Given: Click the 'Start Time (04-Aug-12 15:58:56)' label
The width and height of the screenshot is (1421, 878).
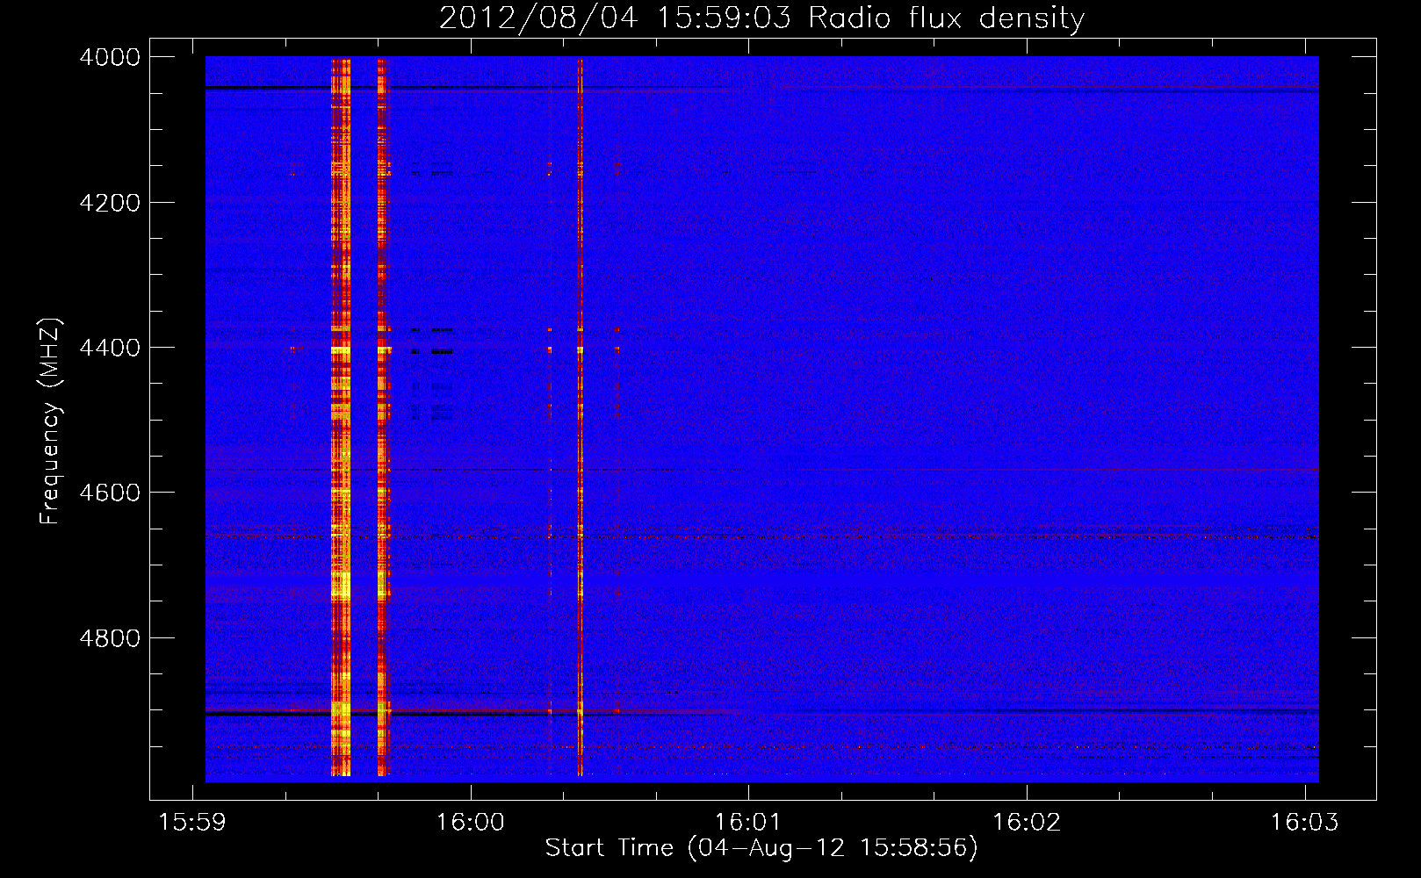Looking at the screenshot, I should 761,848.
